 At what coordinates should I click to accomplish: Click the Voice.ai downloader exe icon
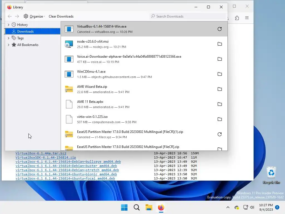69,59
